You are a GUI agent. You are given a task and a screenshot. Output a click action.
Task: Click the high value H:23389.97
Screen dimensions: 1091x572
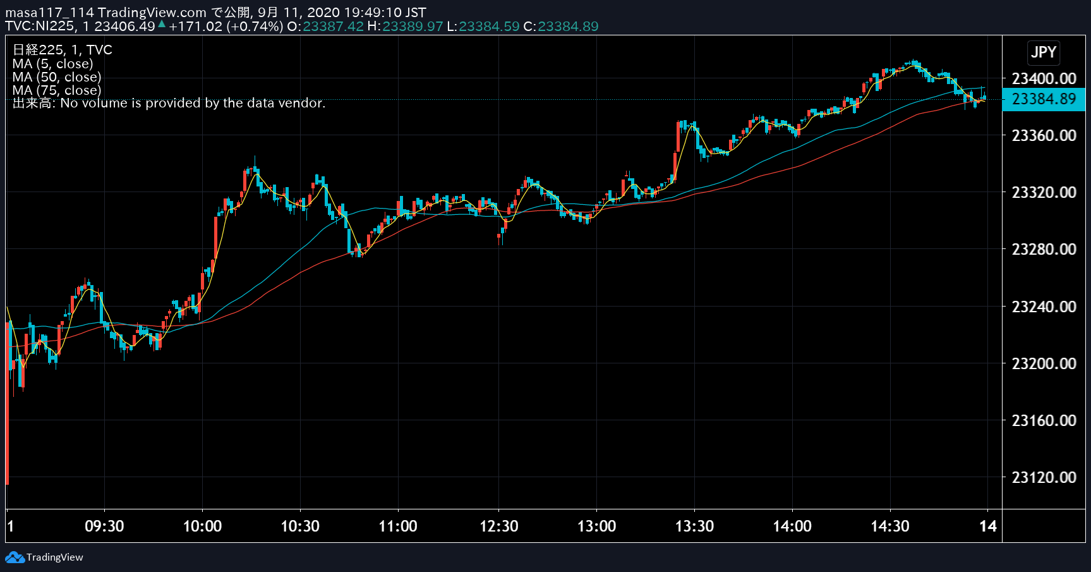click(406, 27)
